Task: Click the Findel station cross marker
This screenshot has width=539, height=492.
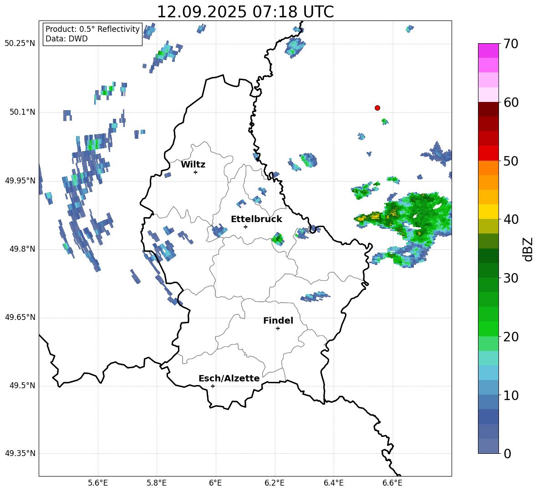Action: click(x=278, y=329)
